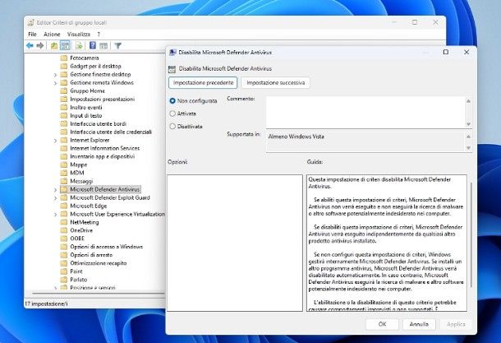Select Internet Information Services tree item
Viewport: 501px width, 343px height.
tap(105, 148)
